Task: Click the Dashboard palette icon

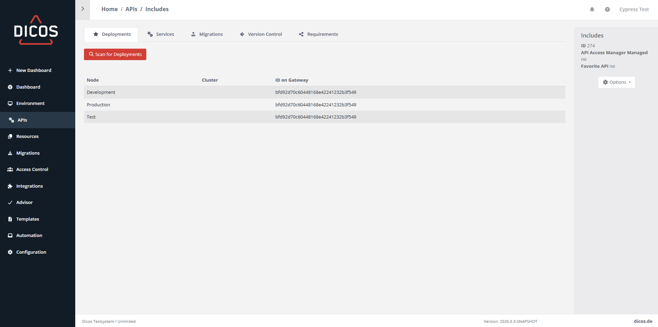Action: tap(10, 87)
